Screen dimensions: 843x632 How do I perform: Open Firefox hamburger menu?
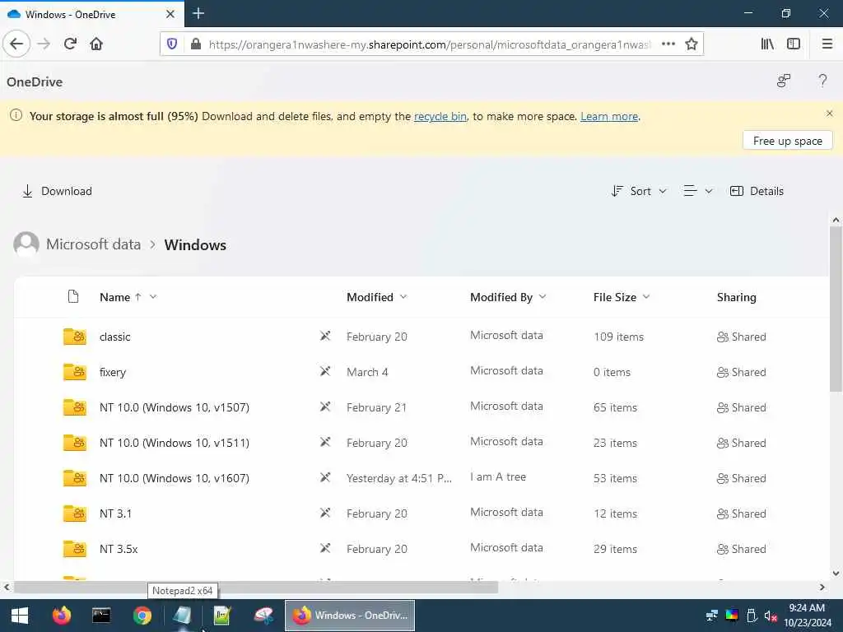tap(827, 44)
